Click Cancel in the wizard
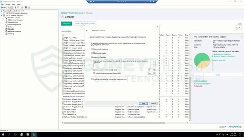The height and width of the screenshot is (137, 244). (153, 104)
